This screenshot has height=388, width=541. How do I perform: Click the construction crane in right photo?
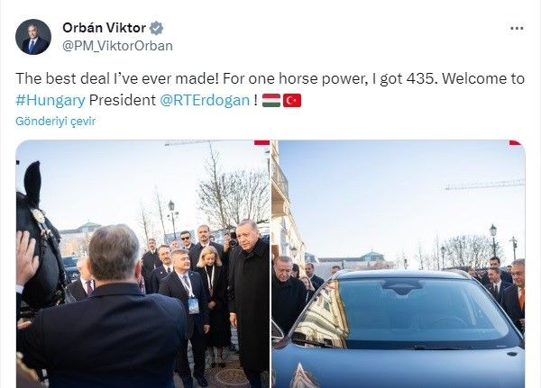coord(485,186)
